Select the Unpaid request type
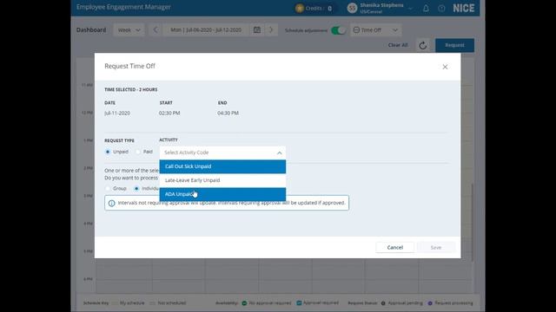Image resolution: width=556 pixels, height=312 pixels. click(x=108, y=152)
